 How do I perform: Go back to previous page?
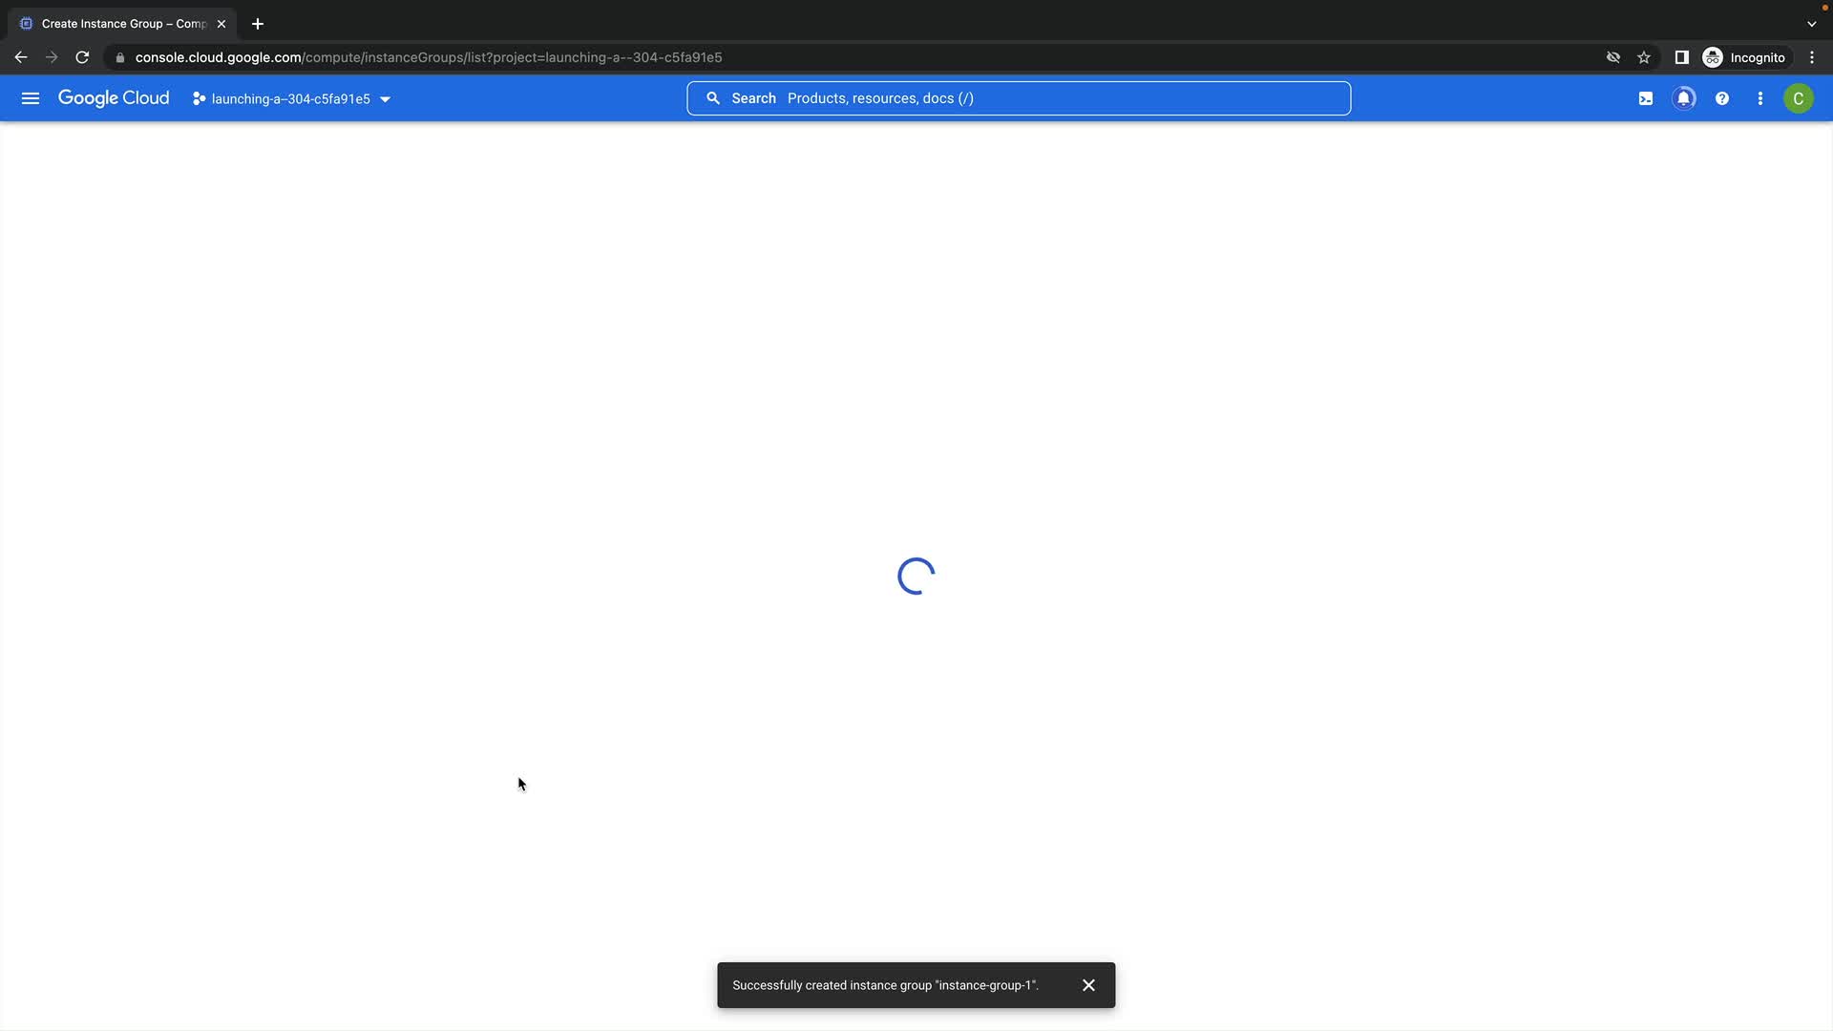pyautogui.click(x=21, y=57)
